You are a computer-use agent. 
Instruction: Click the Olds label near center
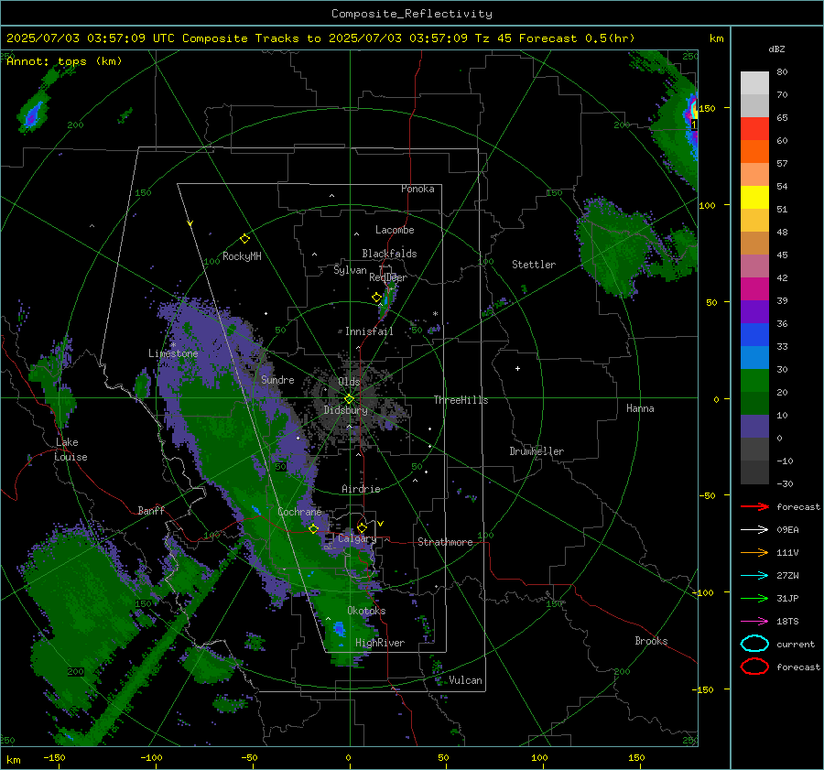(x=349, y=382)
